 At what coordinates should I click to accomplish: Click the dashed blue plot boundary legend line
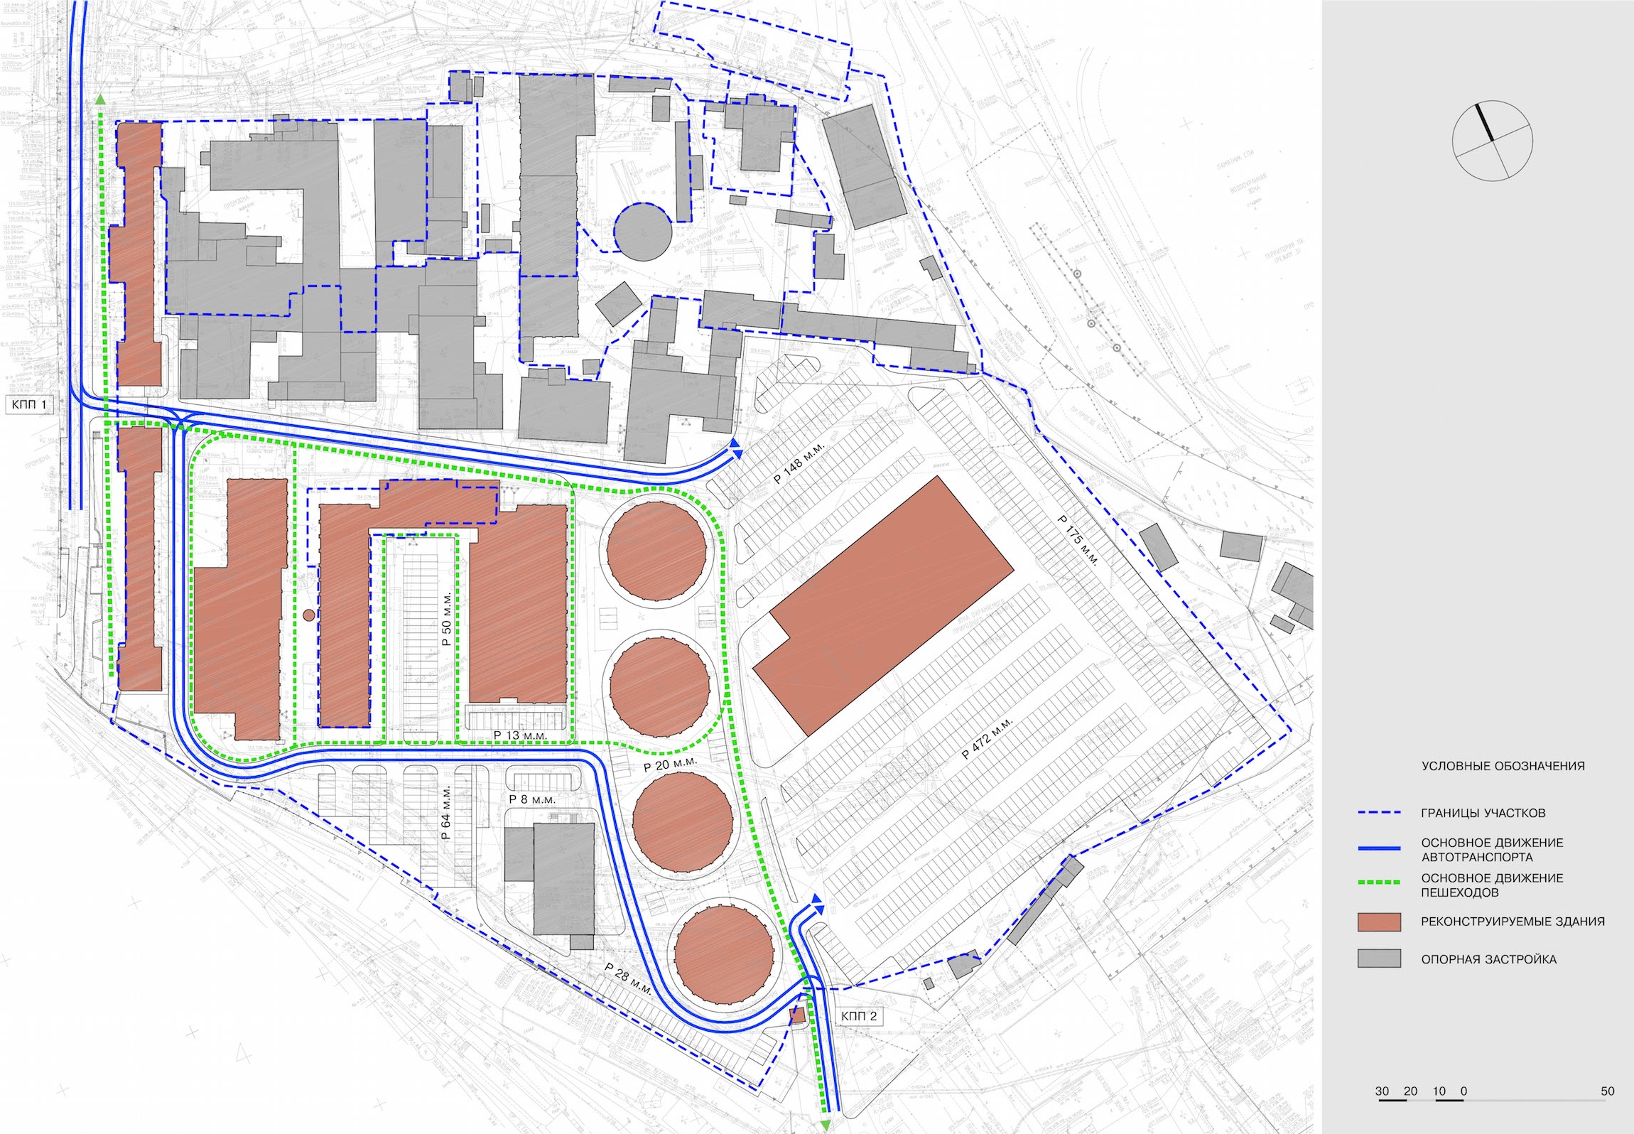(1379, 813)
